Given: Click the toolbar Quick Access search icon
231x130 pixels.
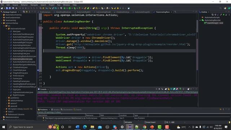Looking at the screenshot, I should 221,8.
